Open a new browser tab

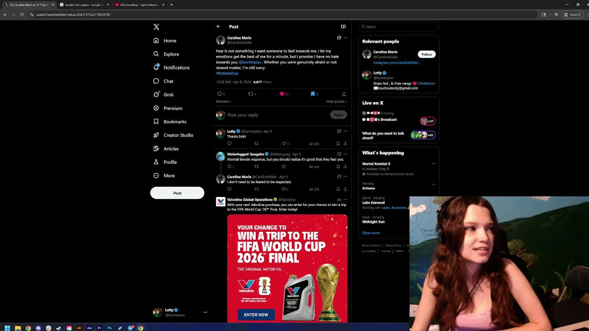point(172,5)
